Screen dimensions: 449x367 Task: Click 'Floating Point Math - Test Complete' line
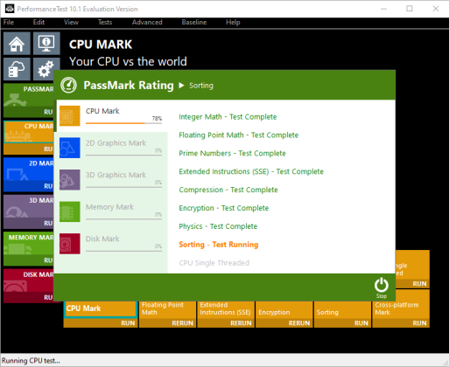[239, 135]
